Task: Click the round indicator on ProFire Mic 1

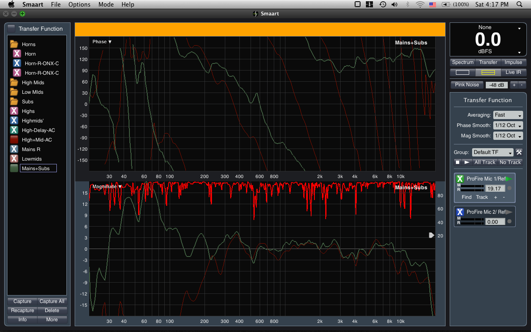Action: [509, 188]
